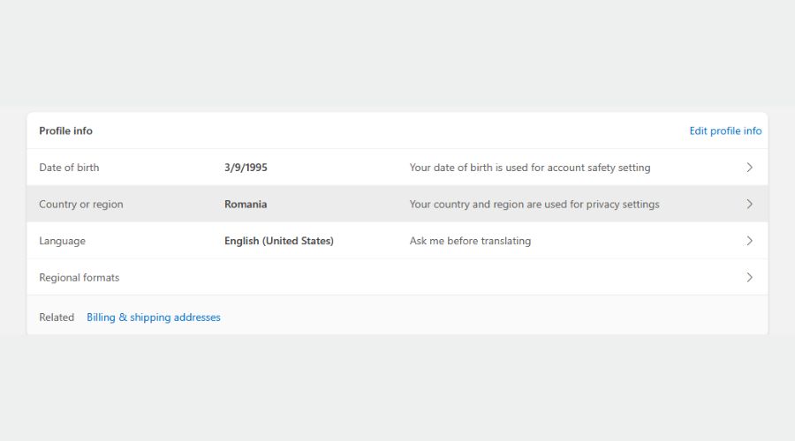The image size is (795, 441).
Task: Click the chevron on the Language row
Action: coord(749,241)
